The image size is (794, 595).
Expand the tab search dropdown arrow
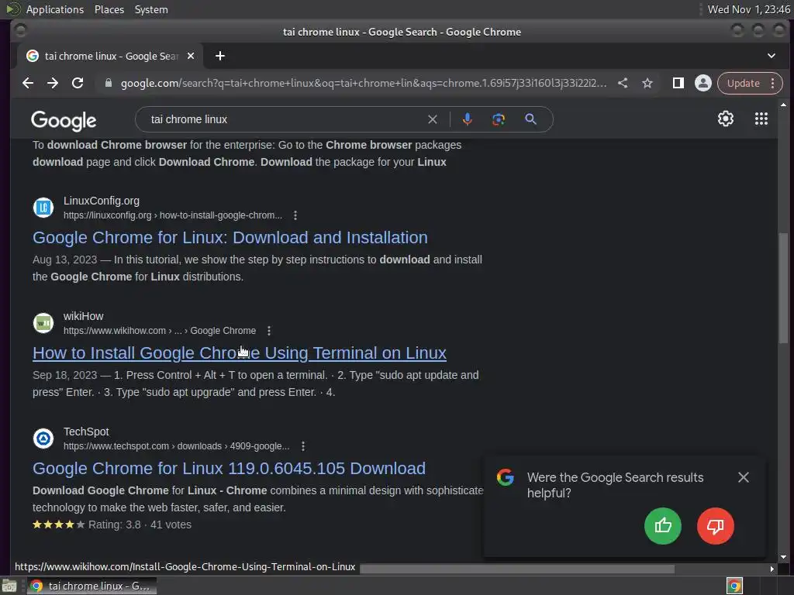click(x=772, y=56)
